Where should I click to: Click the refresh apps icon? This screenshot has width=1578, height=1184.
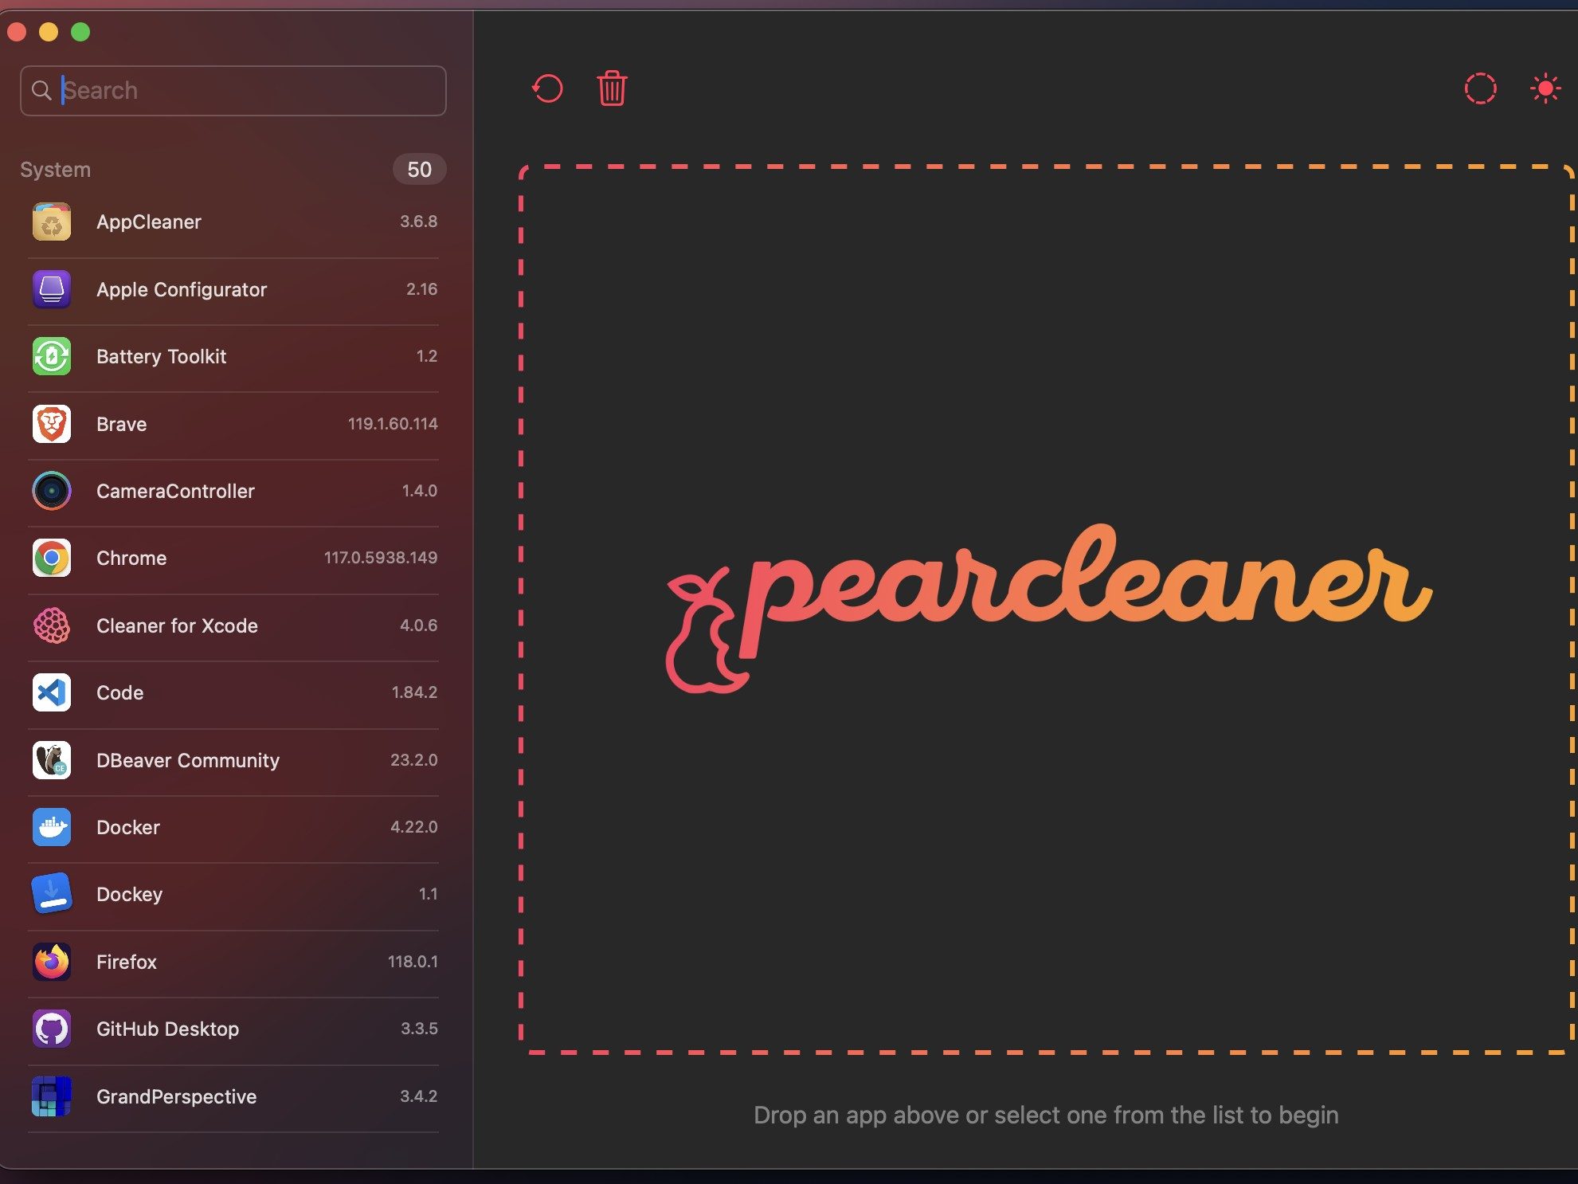tap(547, 88)
